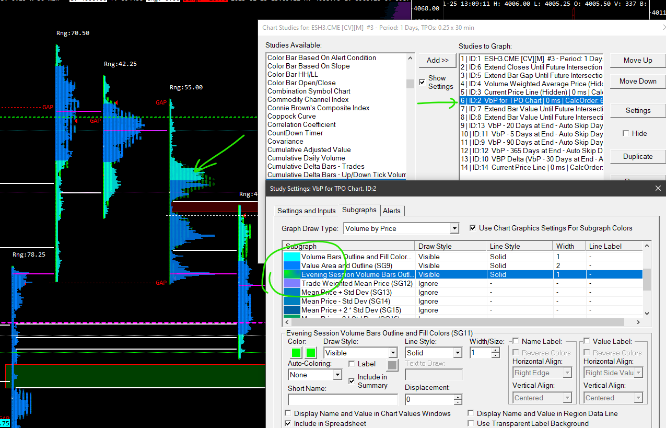The image size is (666, 428).
Task: Close the Study Settings dialog
Action: pyautogui.click(x=657, y=188)
